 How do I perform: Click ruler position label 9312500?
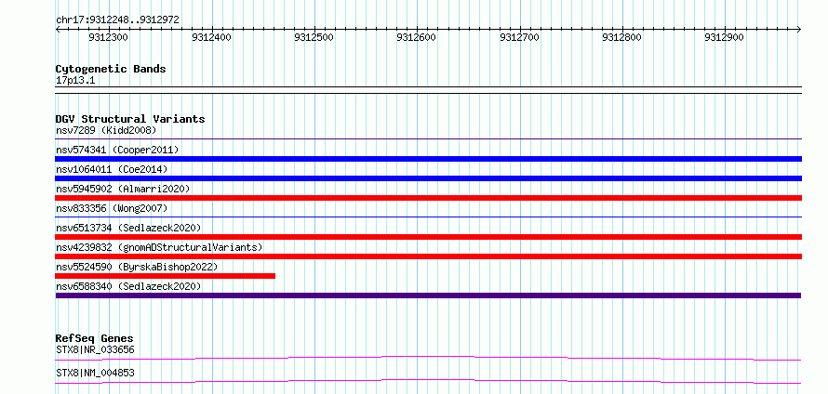314,37
